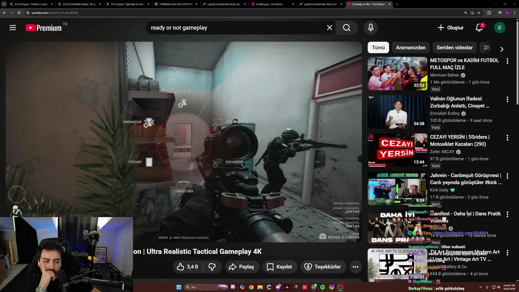Close the Ready or Not tab

coord(390,4)
